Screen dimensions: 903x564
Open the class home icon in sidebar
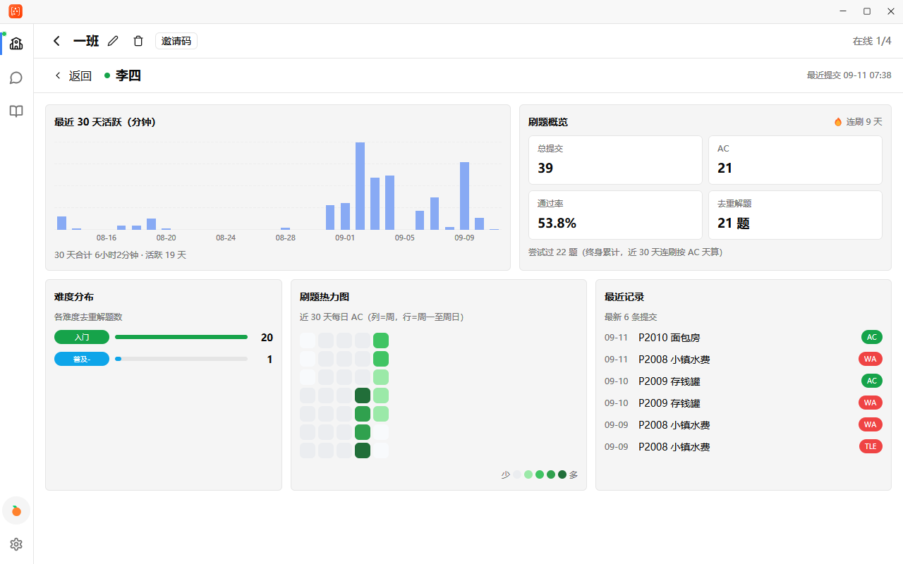pos(16,44)
